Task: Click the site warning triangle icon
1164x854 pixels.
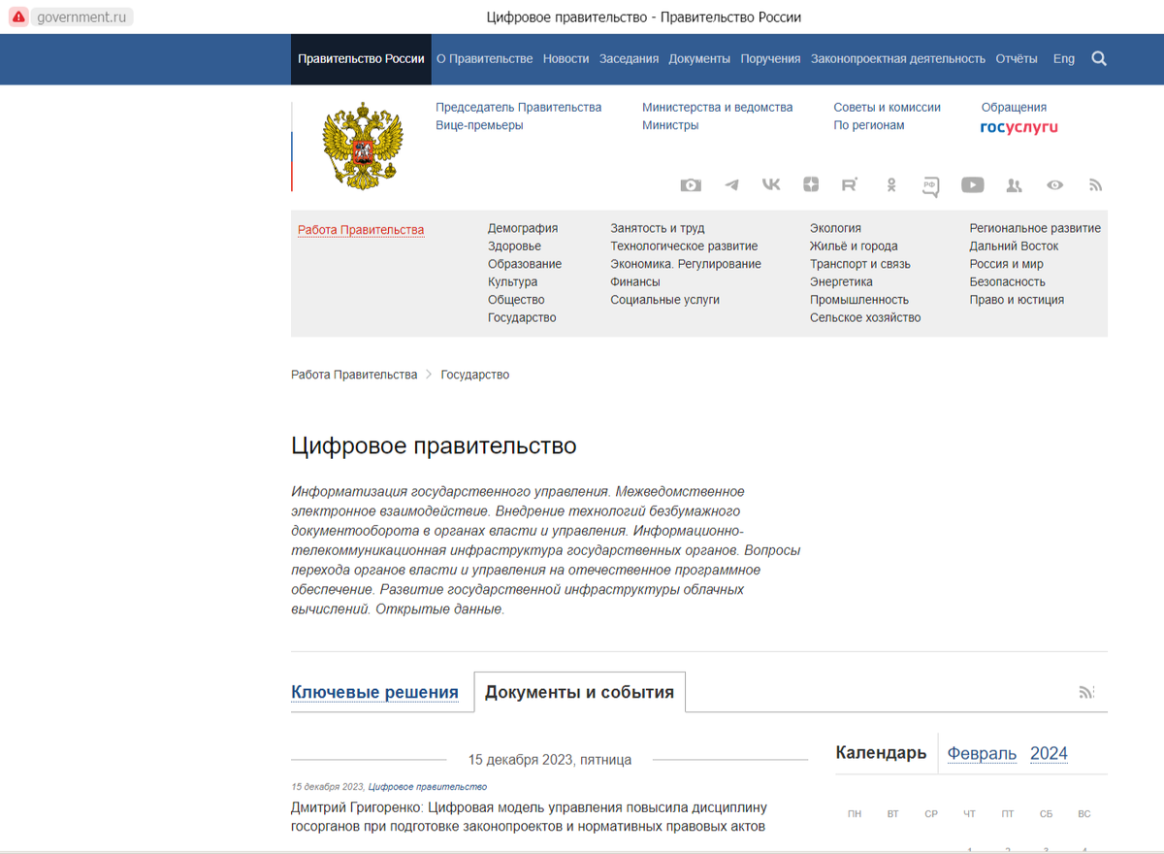Action: (x=17, y=16)
